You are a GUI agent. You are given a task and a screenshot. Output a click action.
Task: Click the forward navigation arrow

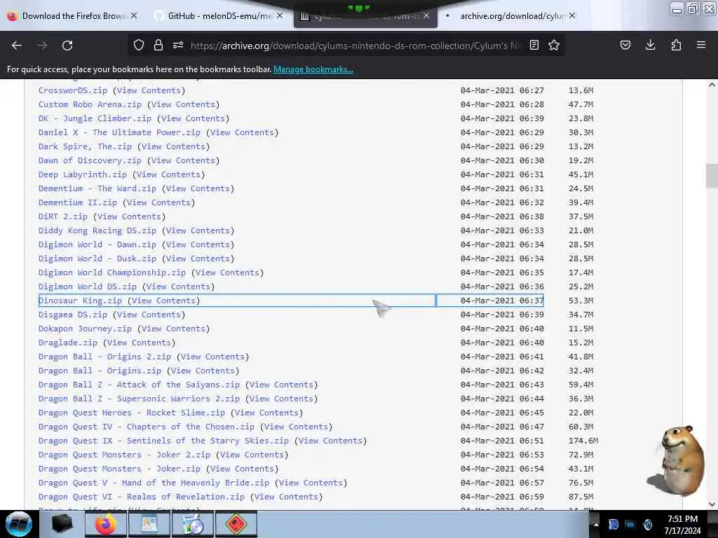tap(42, 46)
